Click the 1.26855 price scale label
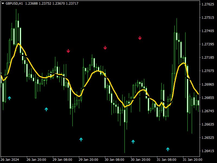Viewport: 217px width, 163px height. click(208, 98)
